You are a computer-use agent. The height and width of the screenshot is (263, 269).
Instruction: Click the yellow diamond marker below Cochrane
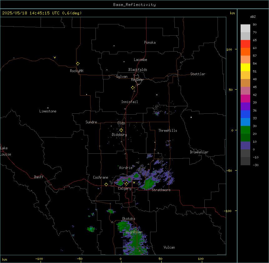click(x=106, y=184)
